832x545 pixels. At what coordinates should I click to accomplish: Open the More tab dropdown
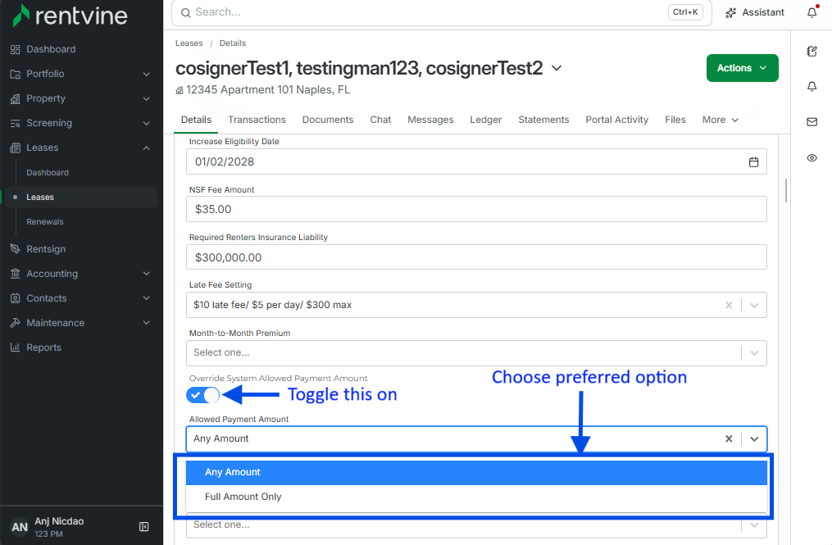click(720, 120)
